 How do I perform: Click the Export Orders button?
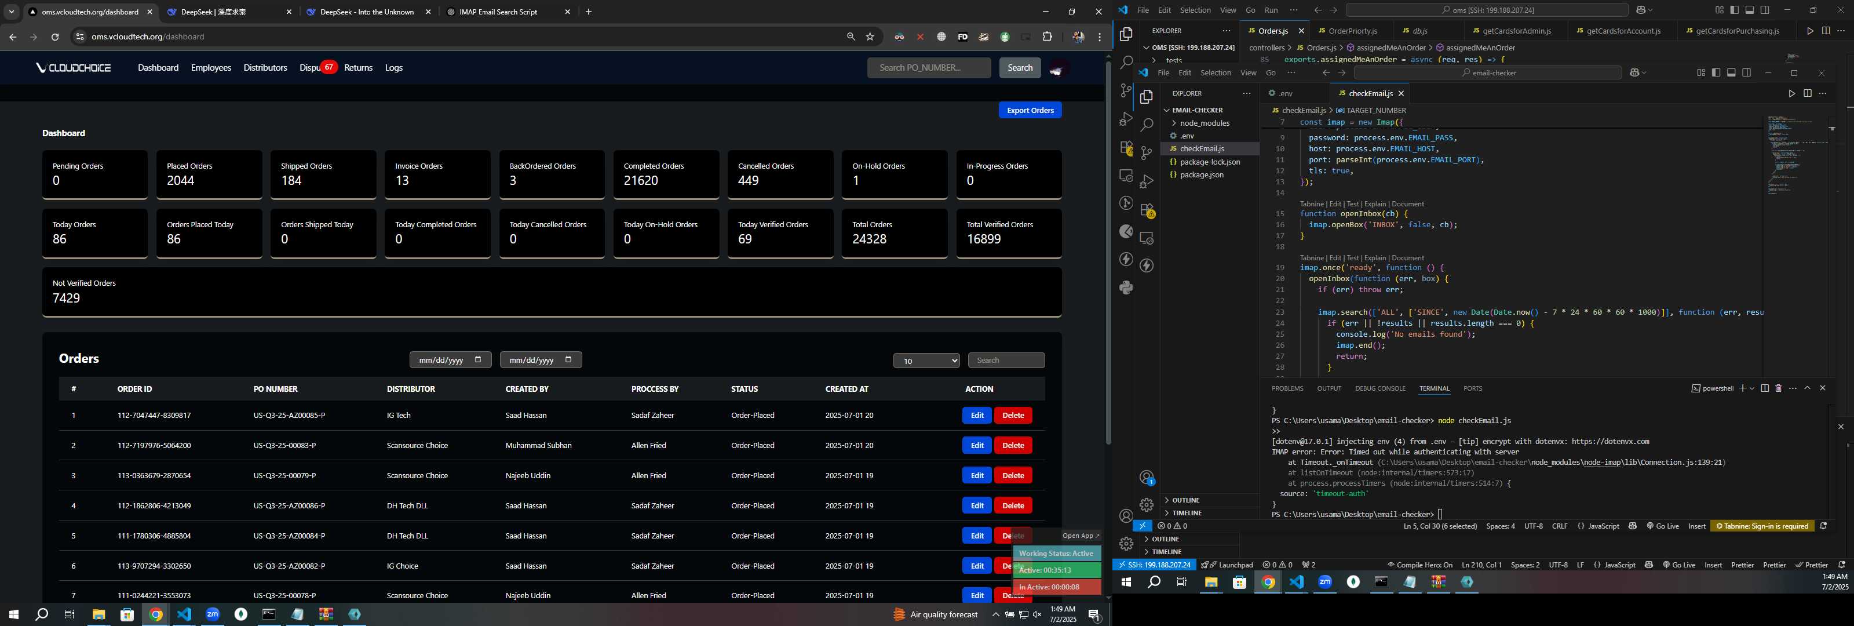(1030, 110)
